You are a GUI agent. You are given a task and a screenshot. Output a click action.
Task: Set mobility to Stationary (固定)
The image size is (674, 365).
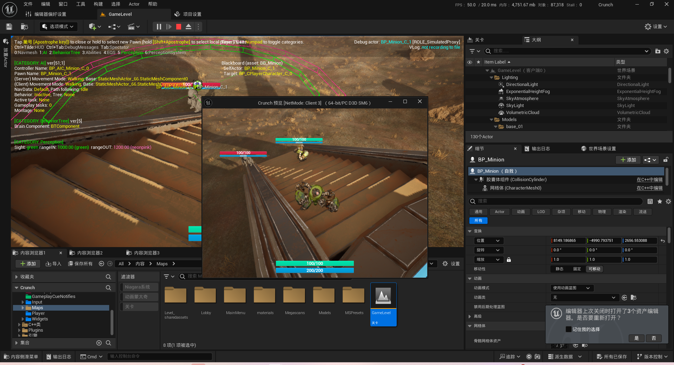click(x=577, y=269)
